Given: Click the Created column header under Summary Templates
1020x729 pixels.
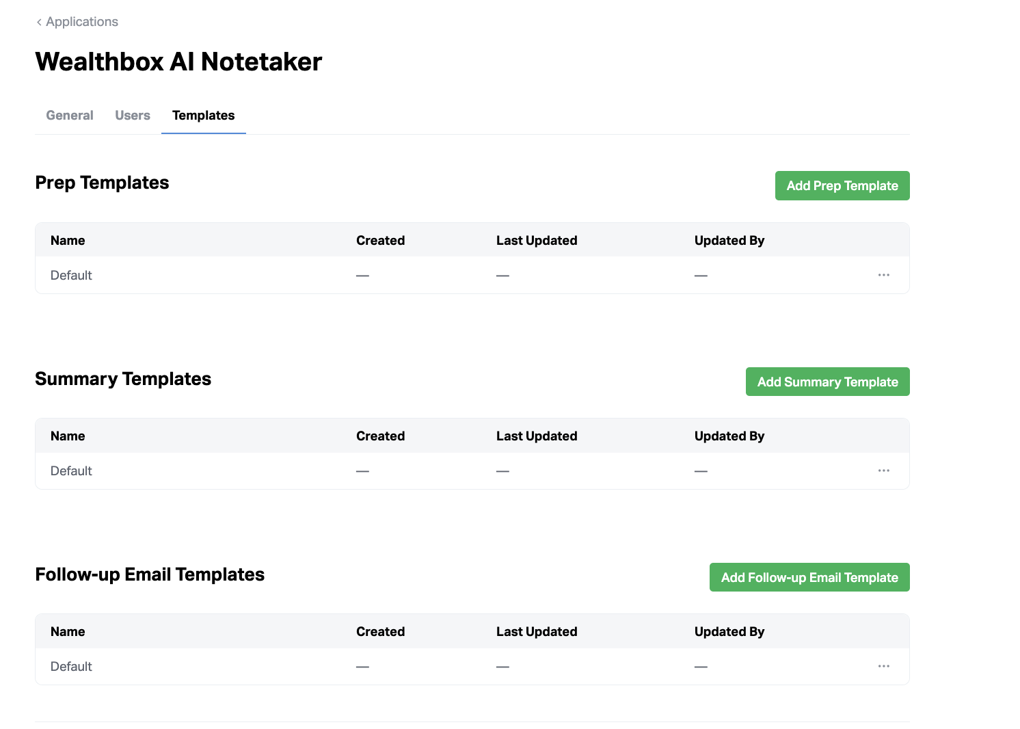Looking at the screenshot, I should coord(380,436).
